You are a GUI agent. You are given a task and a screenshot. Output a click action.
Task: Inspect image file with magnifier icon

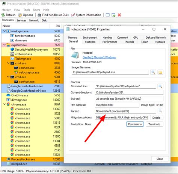pos(153,72)
